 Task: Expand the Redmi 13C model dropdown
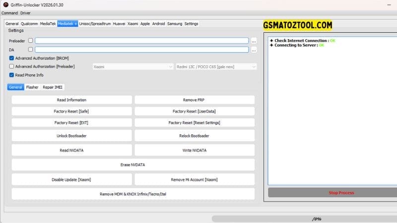[216, 66]
